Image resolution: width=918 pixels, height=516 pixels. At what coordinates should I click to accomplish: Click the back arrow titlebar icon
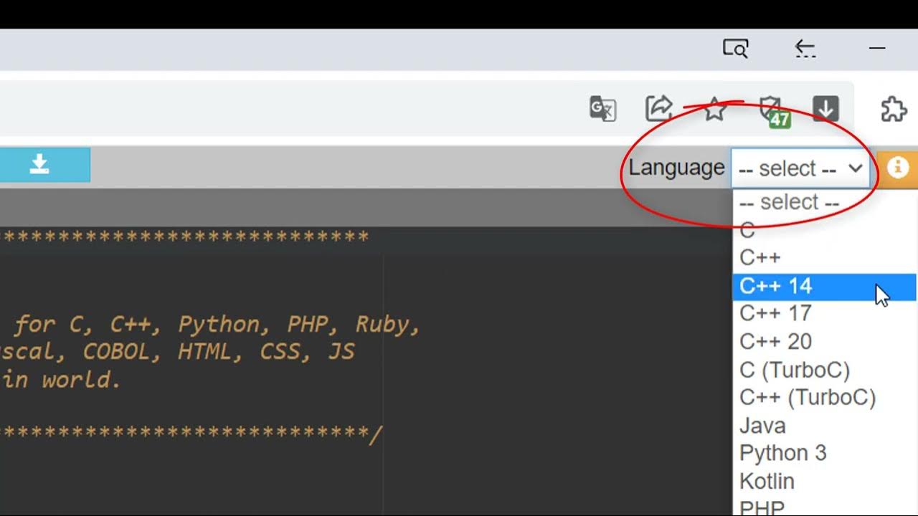coord(805,49)
